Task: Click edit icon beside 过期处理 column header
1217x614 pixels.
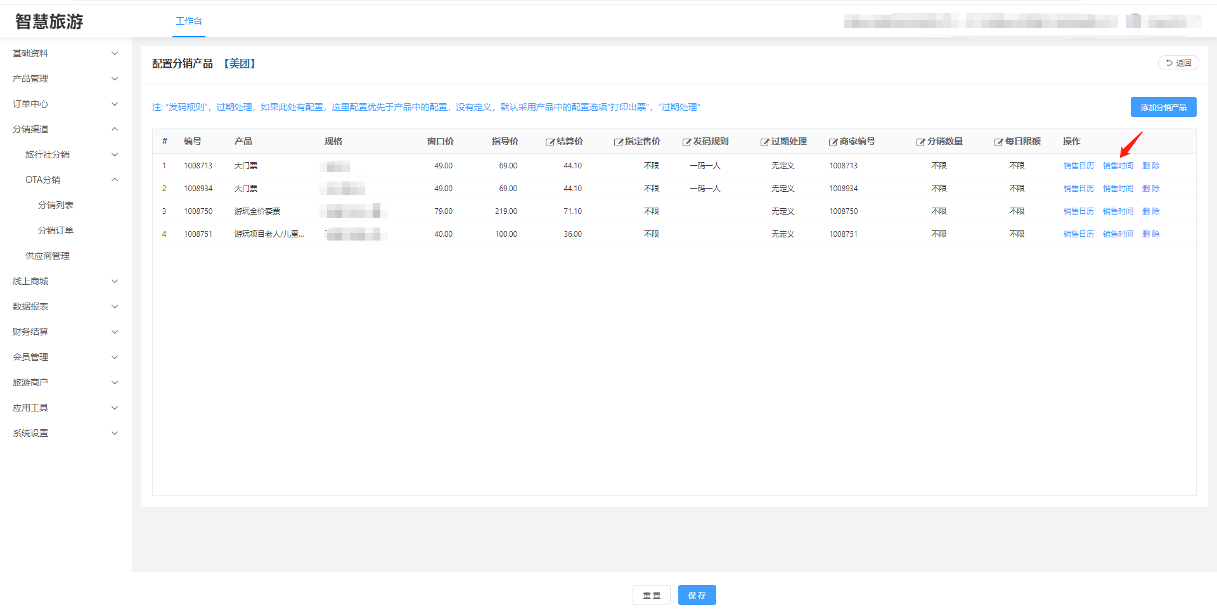Action: click(x=764, y=142)
